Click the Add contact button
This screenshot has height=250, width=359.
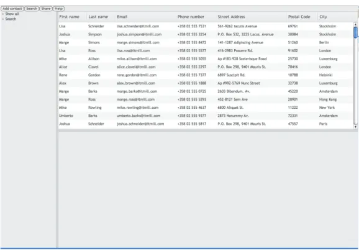(12, 9)
